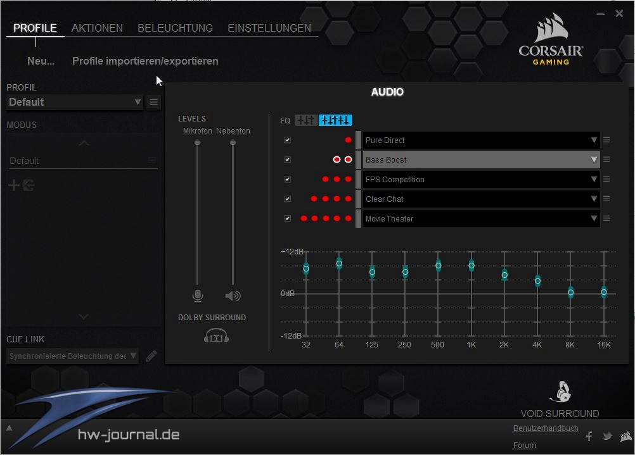
Task: Minimize the Corsair window
Action: [x=601, y=14]
